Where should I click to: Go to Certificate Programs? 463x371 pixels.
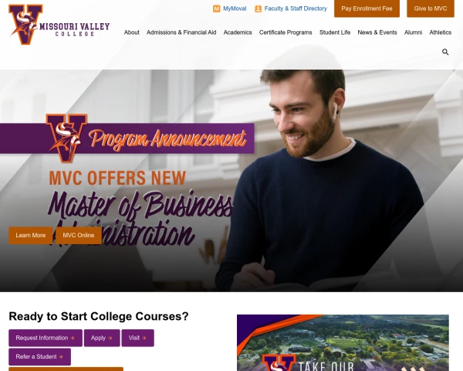coord(286,32)
